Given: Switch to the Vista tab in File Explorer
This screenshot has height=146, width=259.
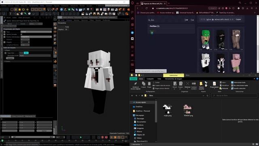Looking at the screenshot, I should click(x=159, y=79).
